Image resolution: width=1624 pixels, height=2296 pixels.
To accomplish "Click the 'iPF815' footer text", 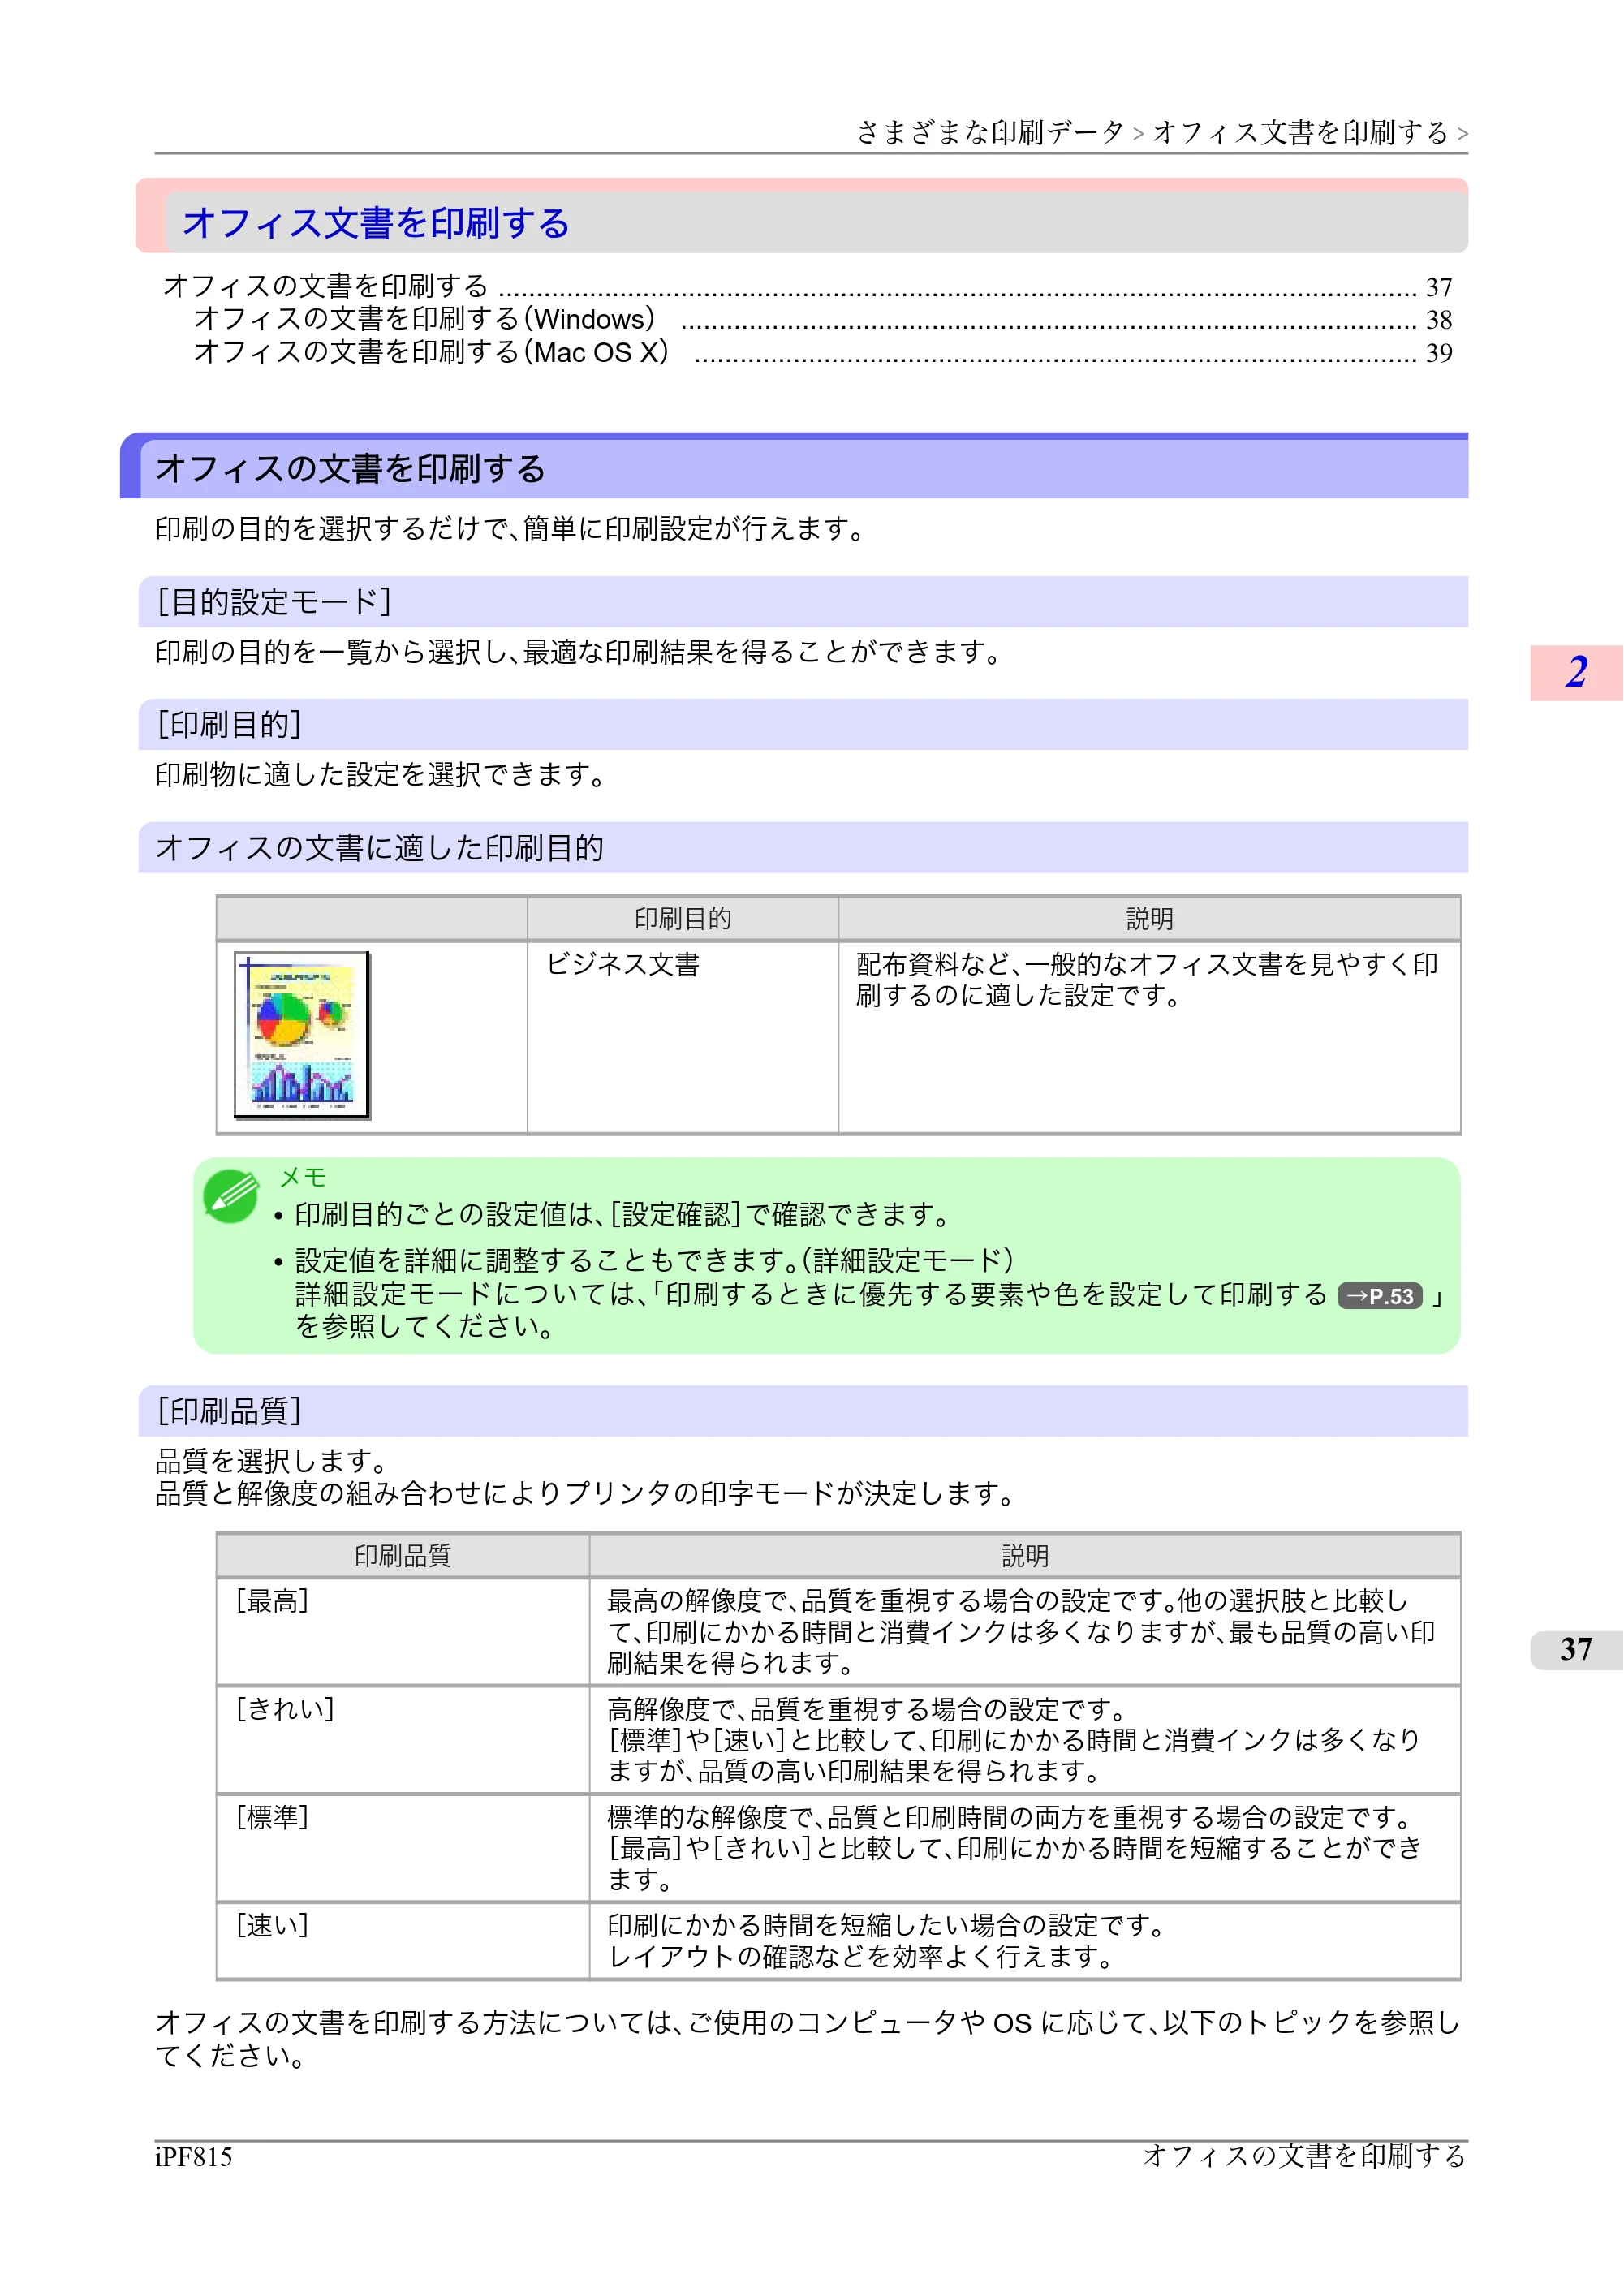I will (x=194, y=2157).
